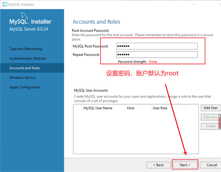Click the Host column header
The height and width of the screenshot is (172, 221).
pos(131,108)
